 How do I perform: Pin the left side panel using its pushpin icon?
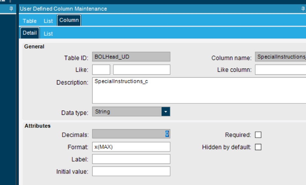tap(11, 8)
